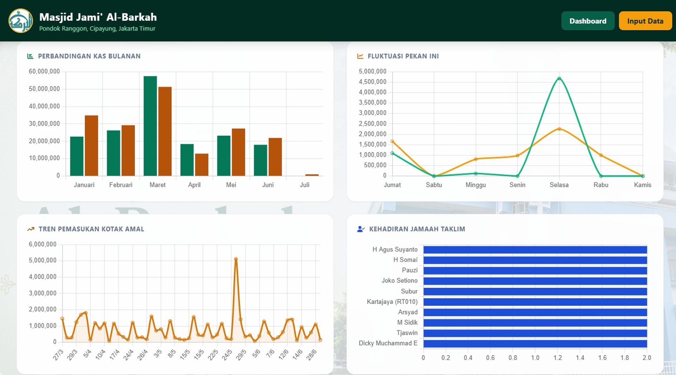Click the highest spike point in Kotak Amal trend

click(x=236, y=259)
